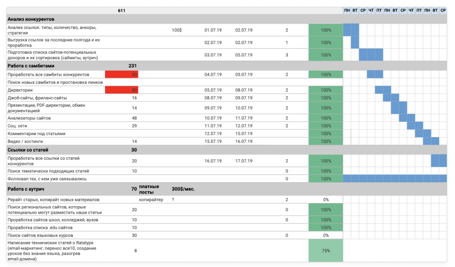Image resolution: width=455 pixels, height=267 pixels.
Task: Select the red cell with value 30
Action: (122, 74)
